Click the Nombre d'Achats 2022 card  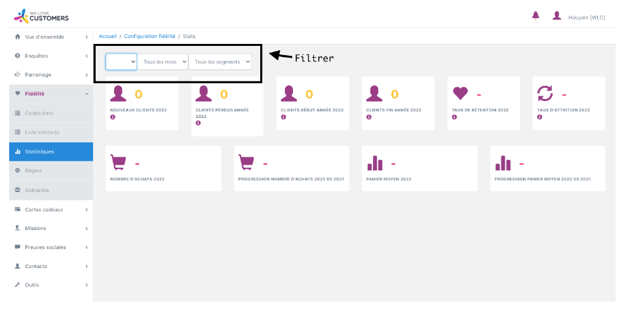click(x=163, y=168)
